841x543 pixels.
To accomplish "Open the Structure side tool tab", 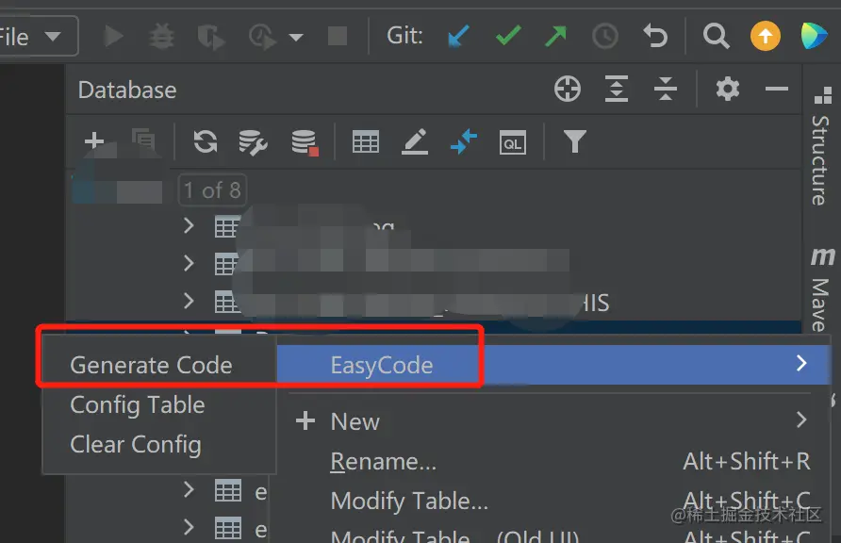I will (x=821, y=147).
